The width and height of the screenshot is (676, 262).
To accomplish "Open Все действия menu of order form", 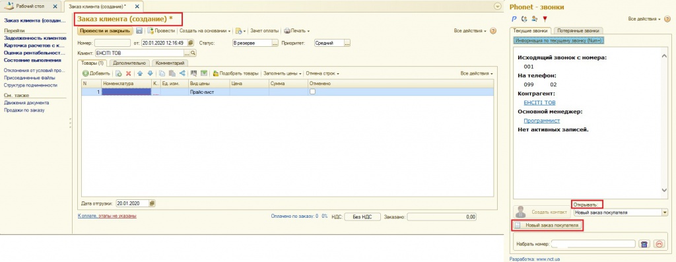I will (470, 31).
